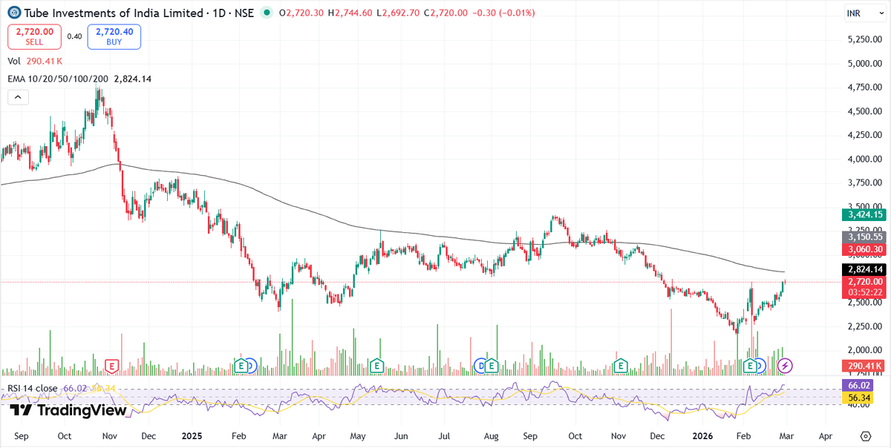Click the black 2,824.14 EMA price label
The width and height of the screenshot is (891, 448).
[864, 269]
